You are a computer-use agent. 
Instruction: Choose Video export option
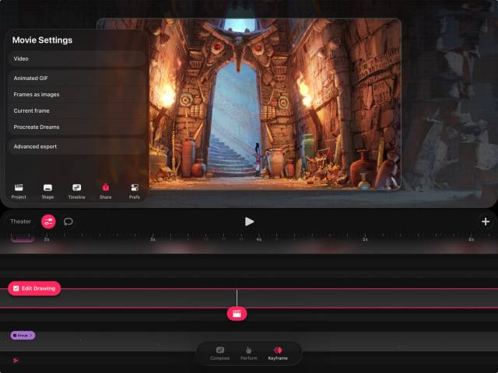(76, 59)
